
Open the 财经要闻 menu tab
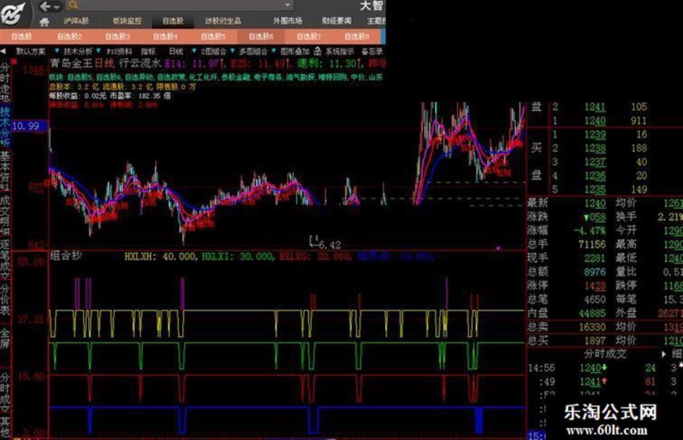pyautogui.click(x=337, y=21)
